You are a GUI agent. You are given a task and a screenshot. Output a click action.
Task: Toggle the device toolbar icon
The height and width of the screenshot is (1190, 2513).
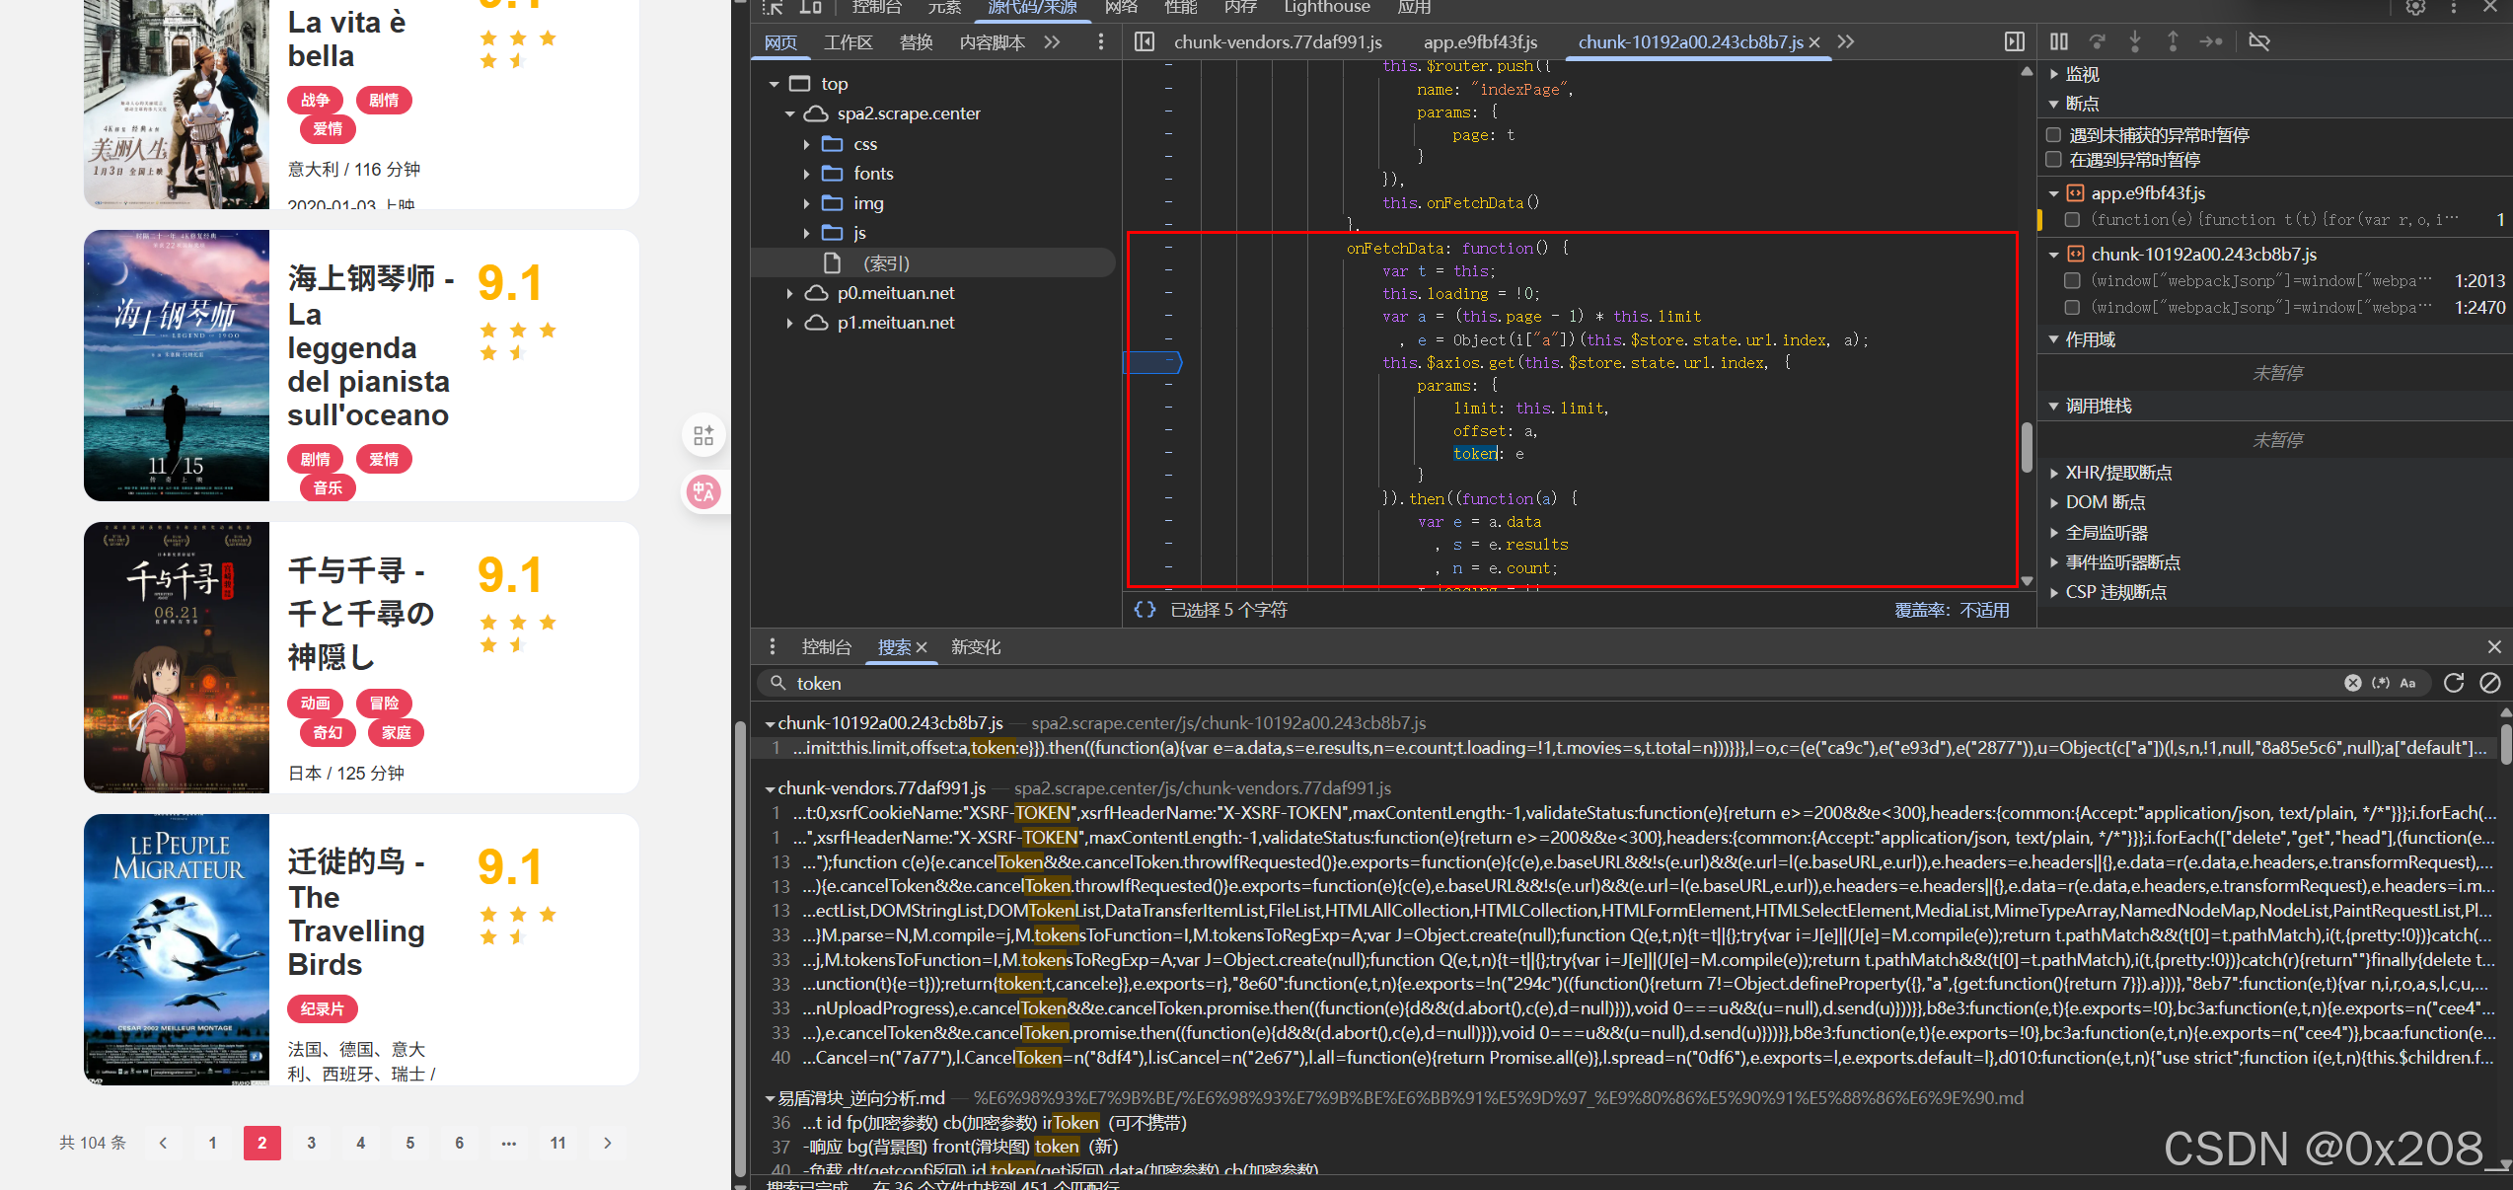pyautogui.click(x=810, y=8)
